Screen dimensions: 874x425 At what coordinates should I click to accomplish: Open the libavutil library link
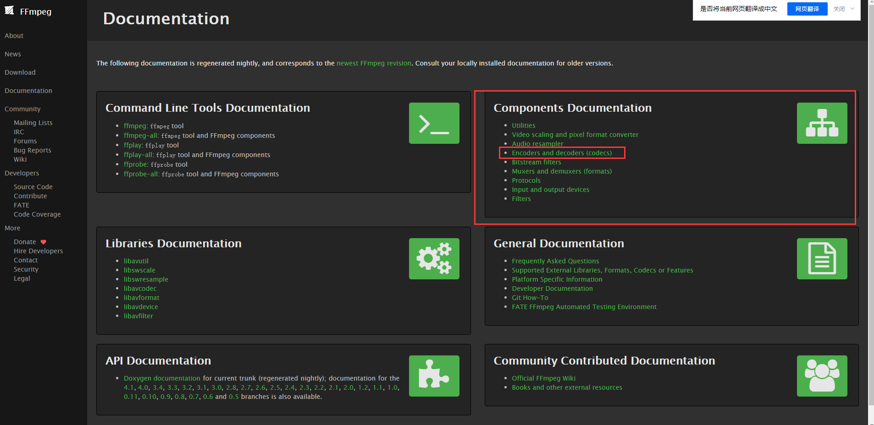(x=136, y=261)
